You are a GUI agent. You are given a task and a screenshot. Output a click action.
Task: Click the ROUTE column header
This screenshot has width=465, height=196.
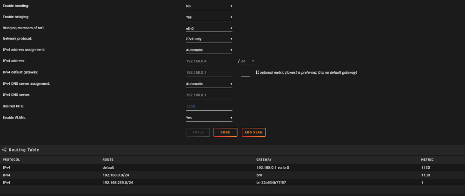(x=108, y=160)
